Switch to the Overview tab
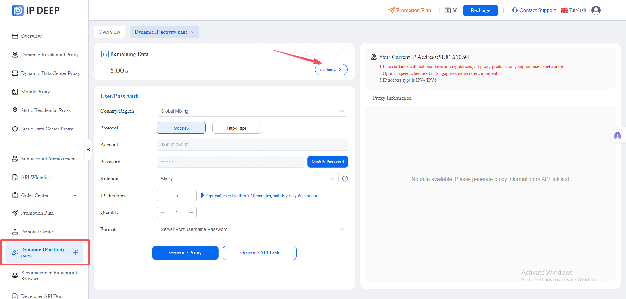The width and height of the screenshot is (626, 299). point(109,32)
